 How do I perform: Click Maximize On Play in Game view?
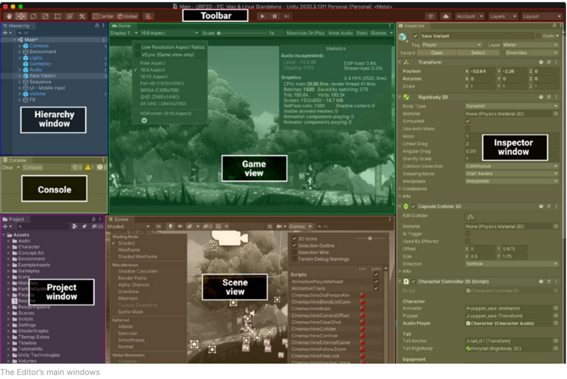tap(305, 33)
